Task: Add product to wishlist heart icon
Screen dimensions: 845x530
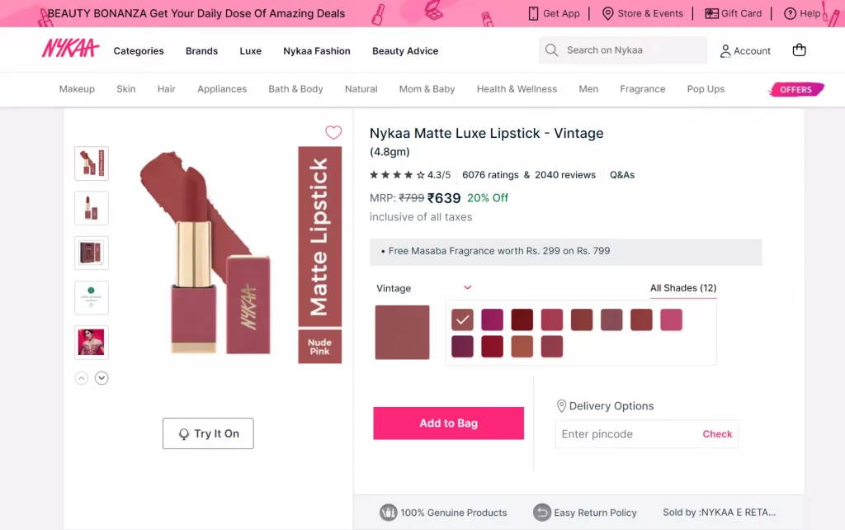Action: click(333, 132)
